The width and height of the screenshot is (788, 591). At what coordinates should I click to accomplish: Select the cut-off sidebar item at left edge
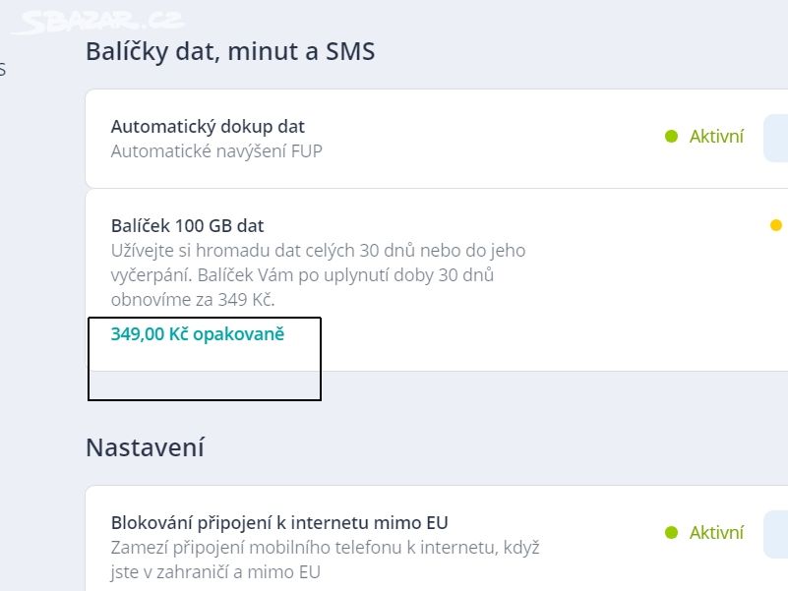tap(3, 69)
